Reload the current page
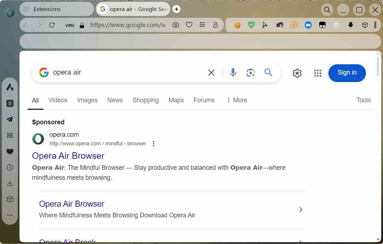This screenshot has height=244, width=383. (52, 25)
